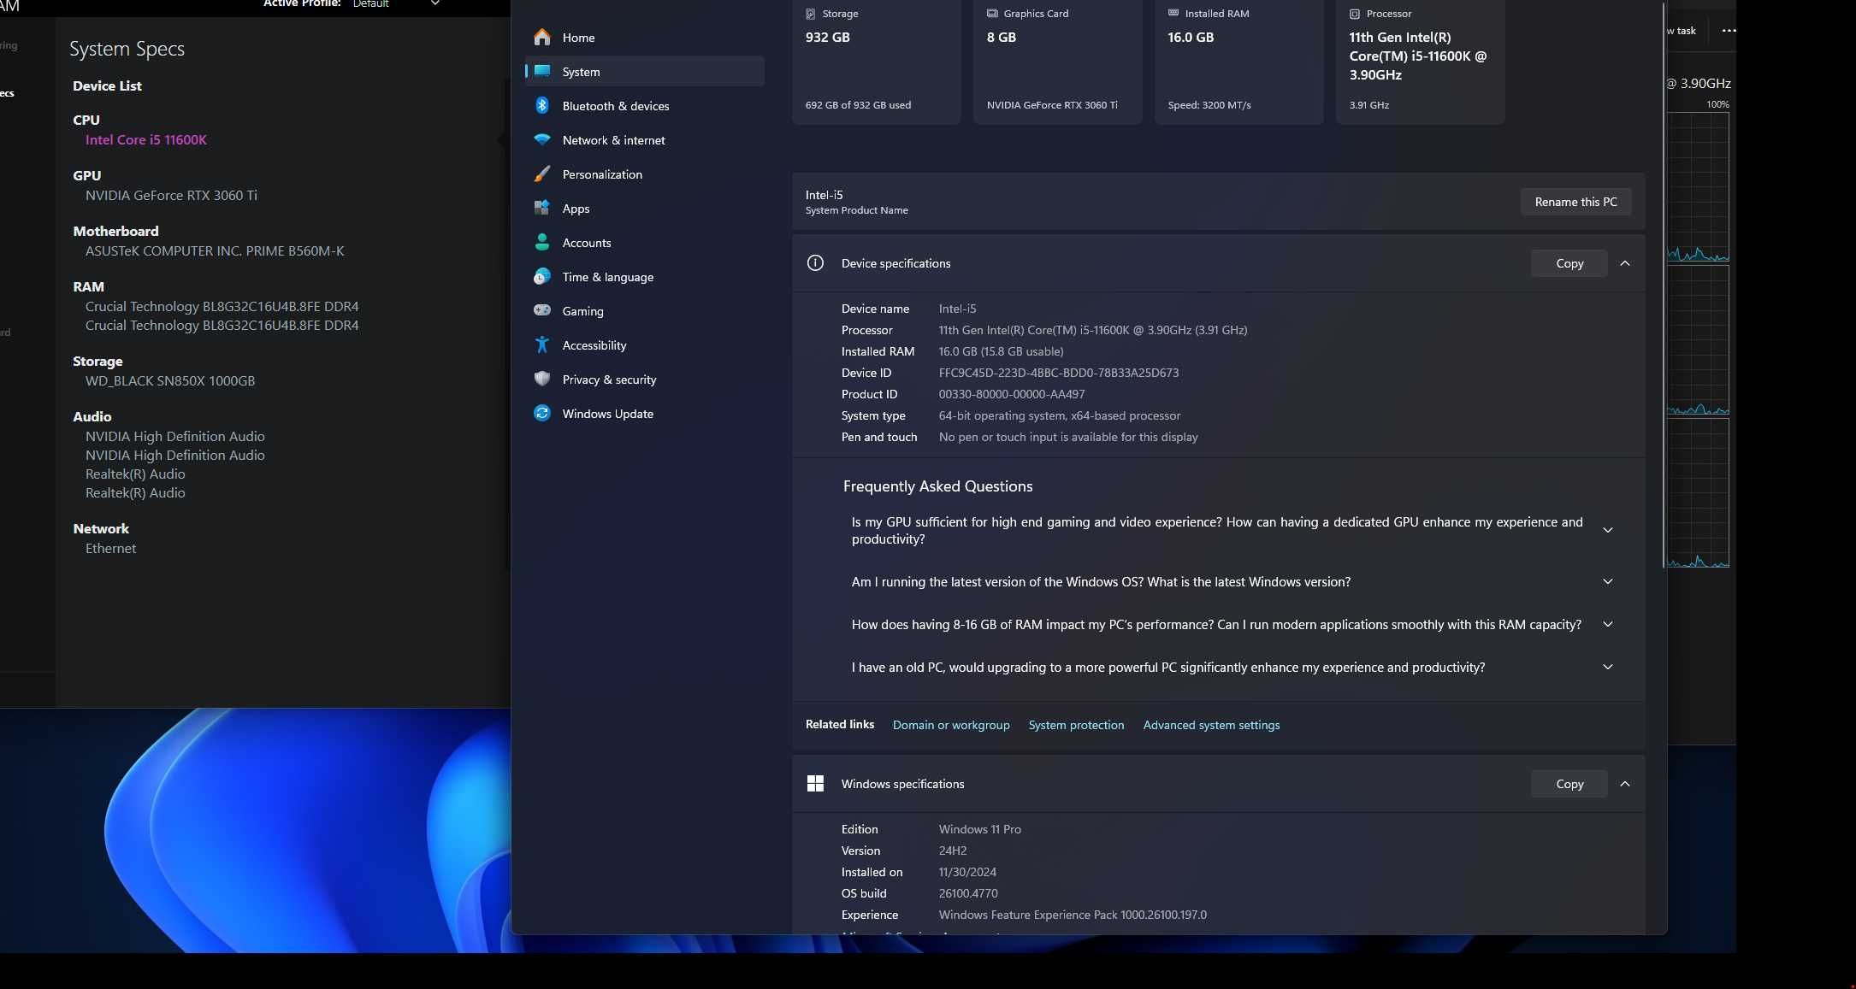Collapse the Device specifications section
The width and height of the screenshot is (1856, 989).
point(1625,263)
